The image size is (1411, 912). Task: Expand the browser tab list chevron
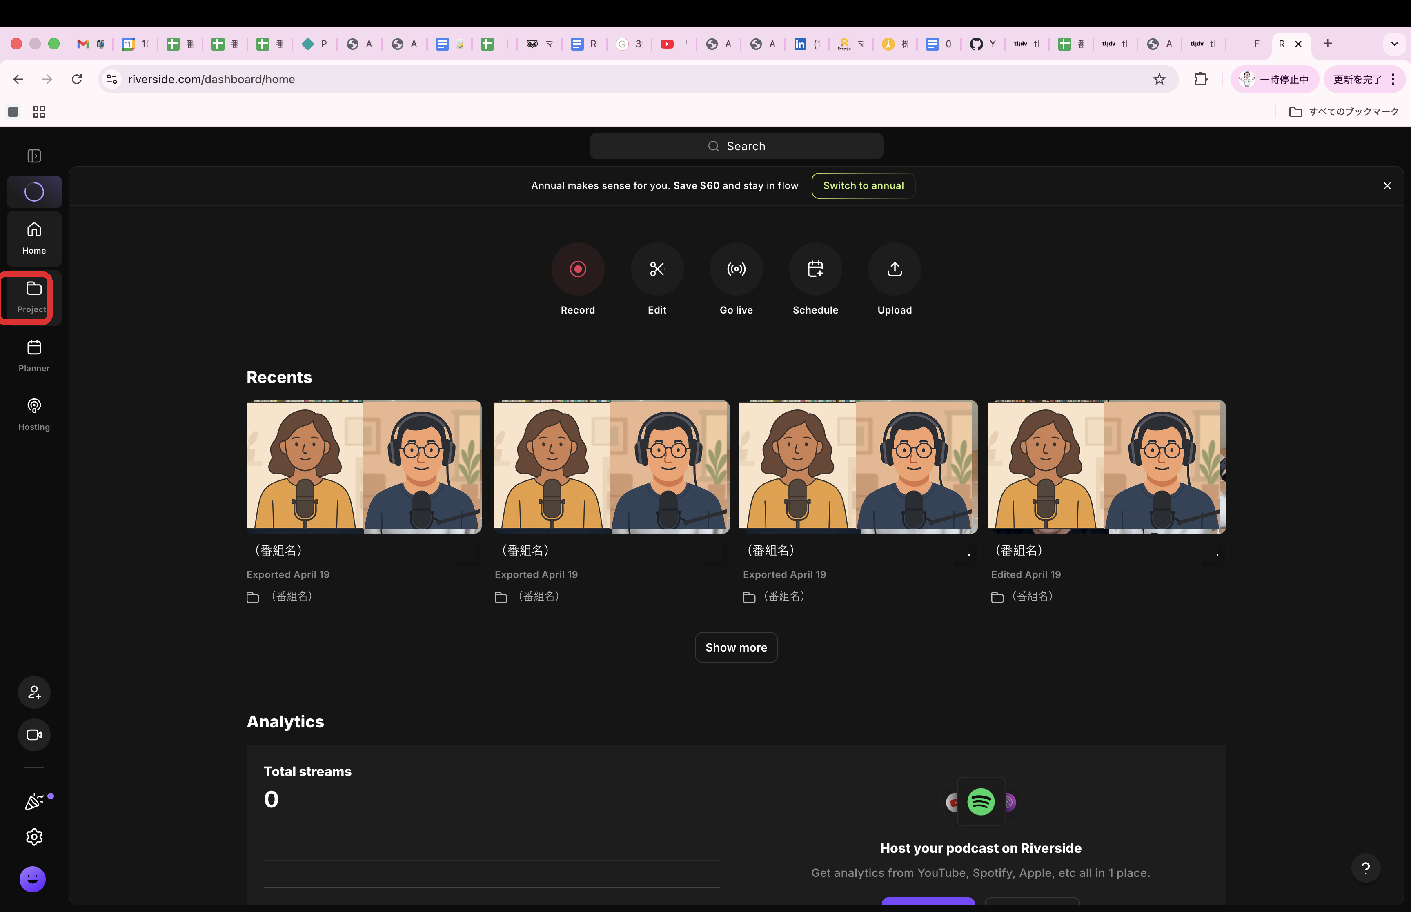[1394, 44]
